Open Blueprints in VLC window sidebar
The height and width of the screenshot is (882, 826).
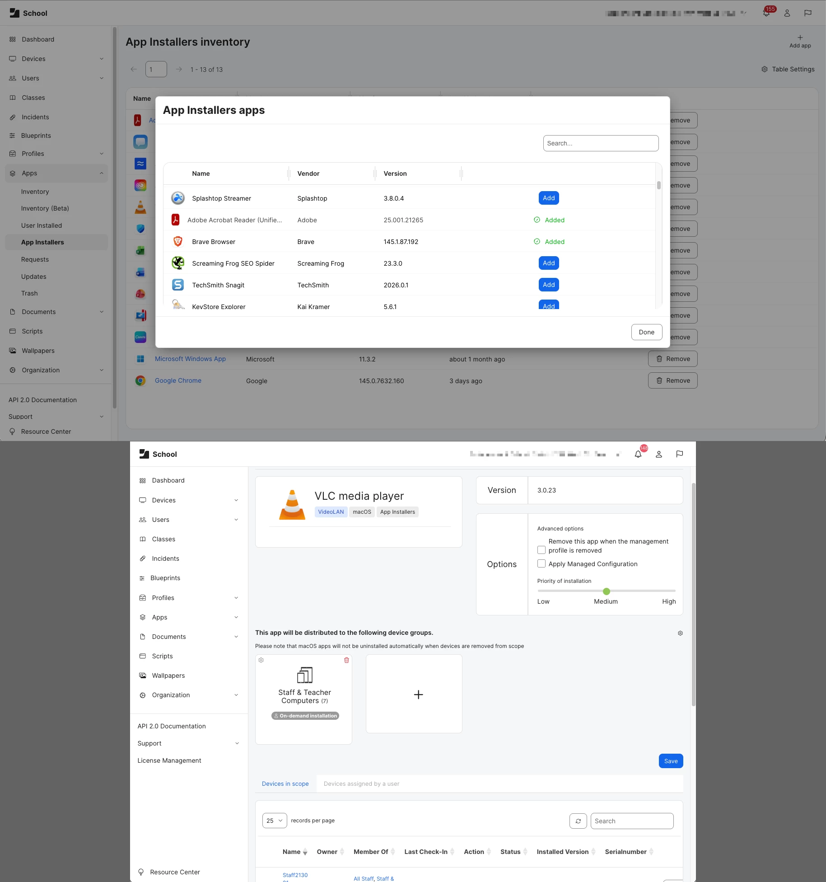165,578
